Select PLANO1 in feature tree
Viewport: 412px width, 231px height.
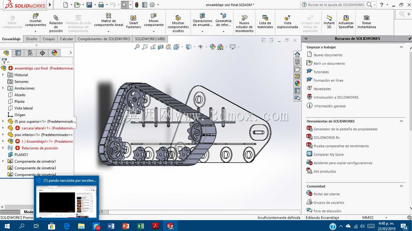point(21,155)
